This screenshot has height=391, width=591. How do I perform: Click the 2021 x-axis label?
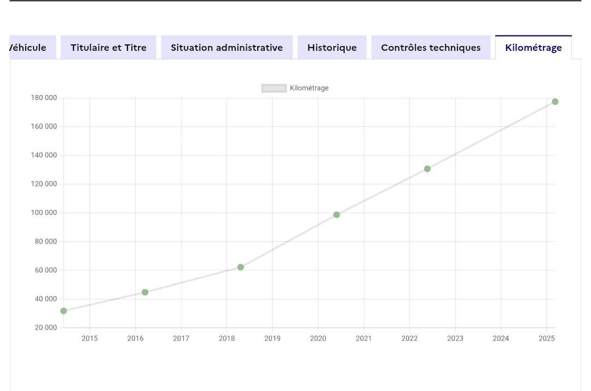(x=364, y=339)
